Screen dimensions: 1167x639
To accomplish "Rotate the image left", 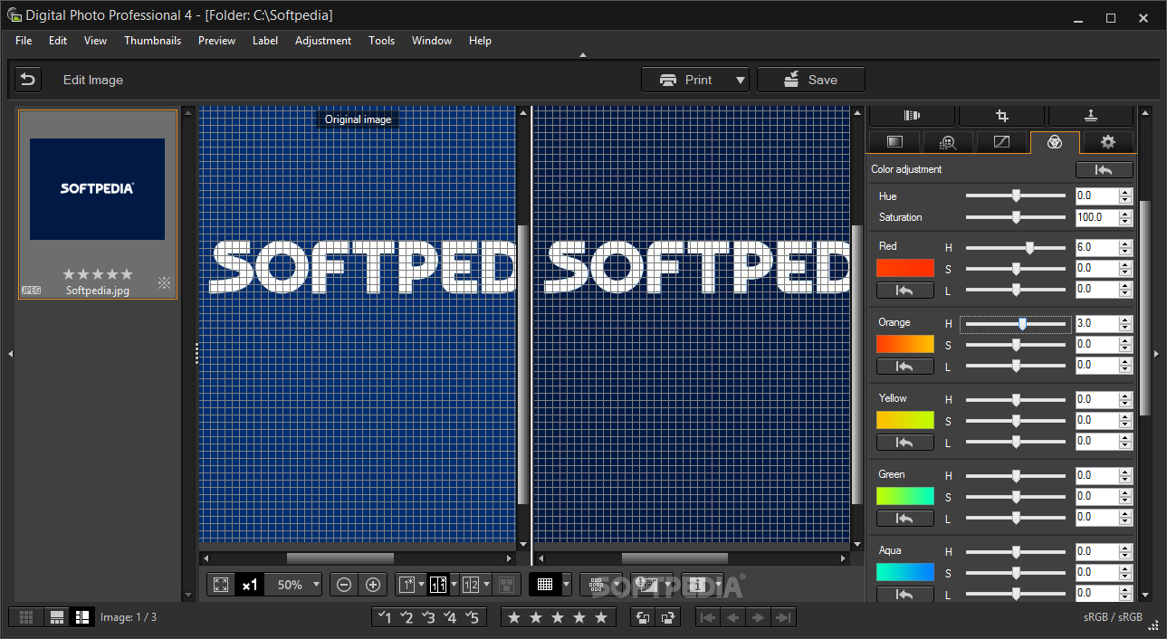I will [643, 617].
